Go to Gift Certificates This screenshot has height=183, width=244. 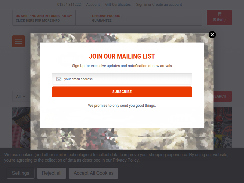pyautogui.click(x=118, y=5)
